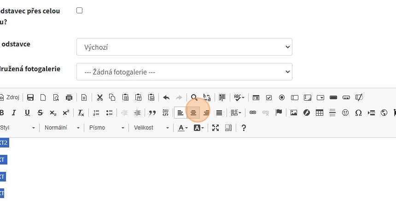This screenshot has height=221, width=396.
Task: Click the Save icon in the editor toolbar
Action: point(30,97)
